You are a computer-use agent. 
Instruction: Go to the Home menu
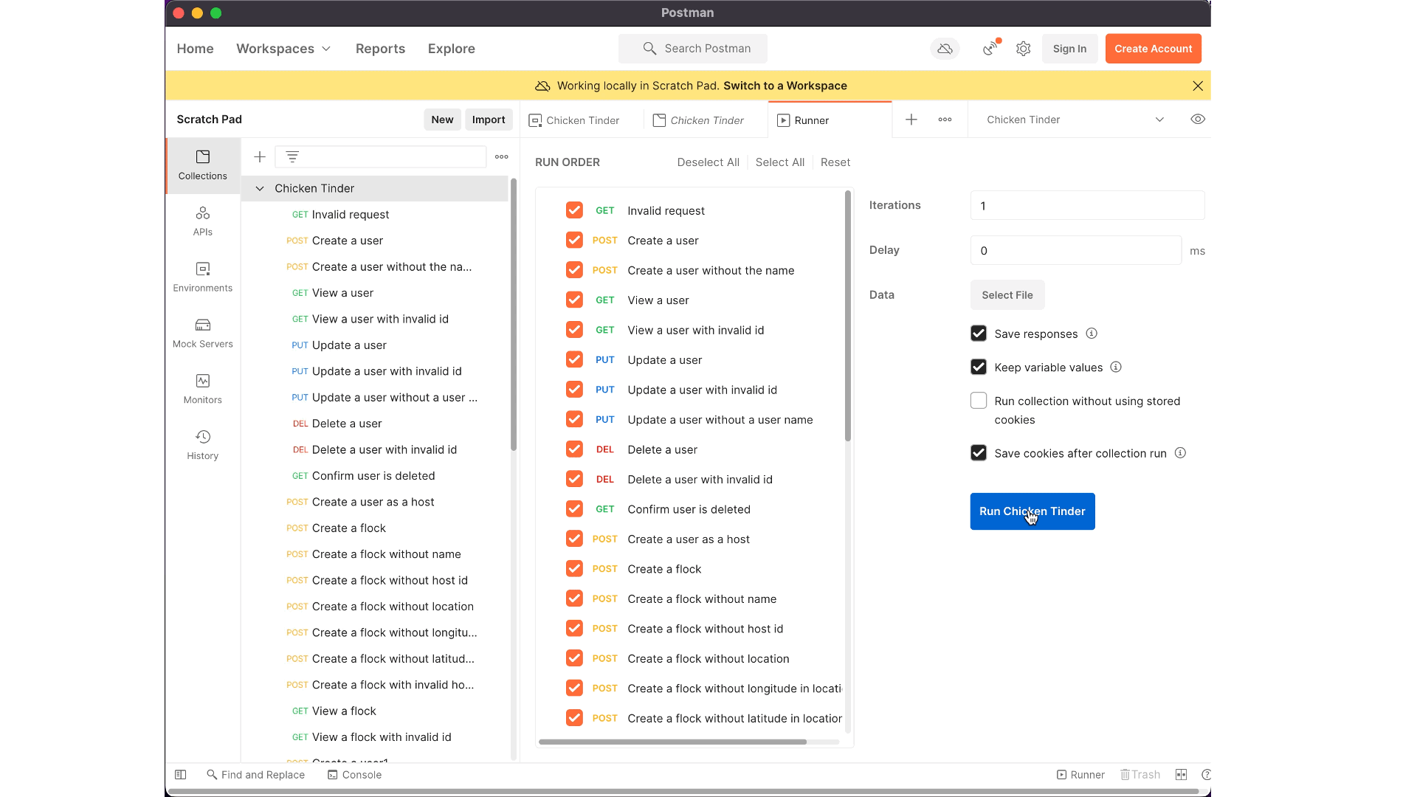[195, 49]
